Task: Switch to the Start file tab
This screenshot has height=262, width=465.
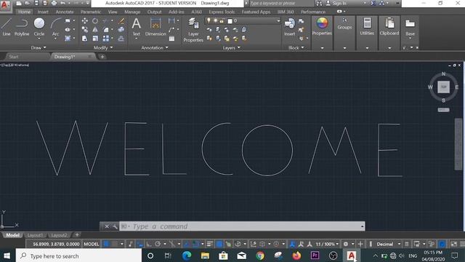Action: click(x=13, y=57)
